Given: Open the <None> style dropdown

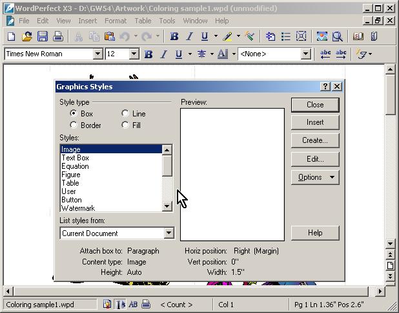Looking at the screenshot, I should pyautogui.click(x=305, y=54).
